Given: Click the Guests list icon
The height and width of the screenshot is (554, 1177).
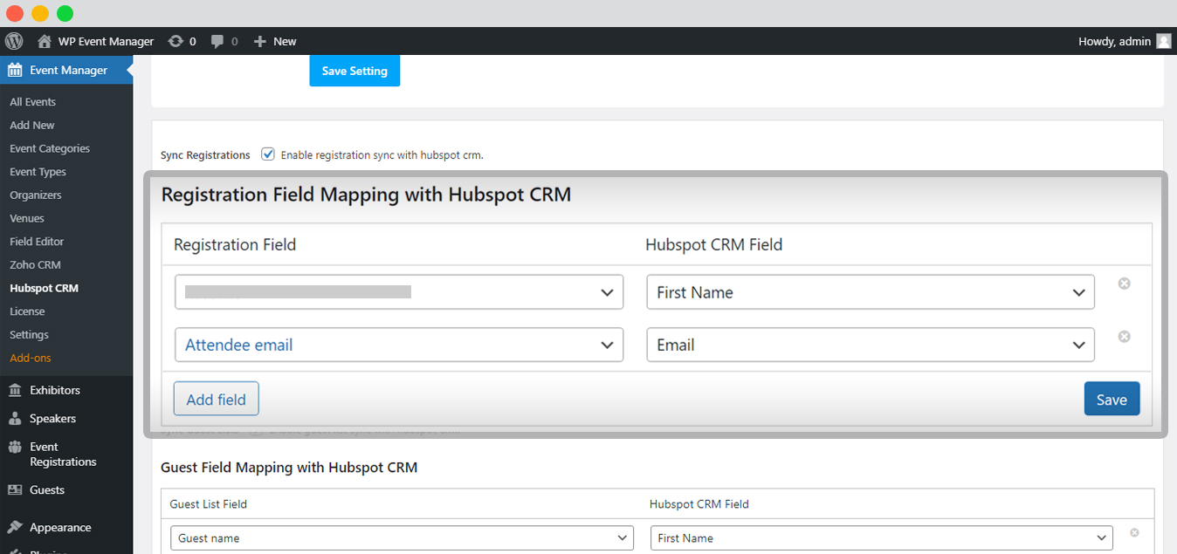Looking at the screenshot, I should 15,490.
